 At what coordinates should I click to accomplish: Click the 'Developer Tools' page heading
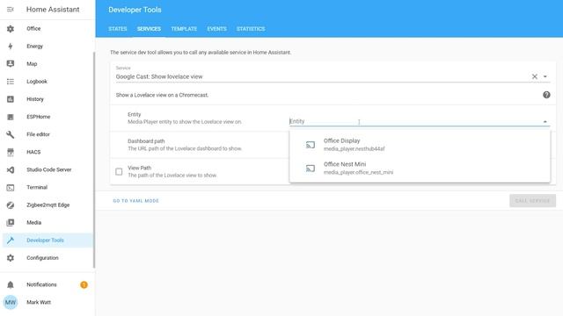(135, 10)
